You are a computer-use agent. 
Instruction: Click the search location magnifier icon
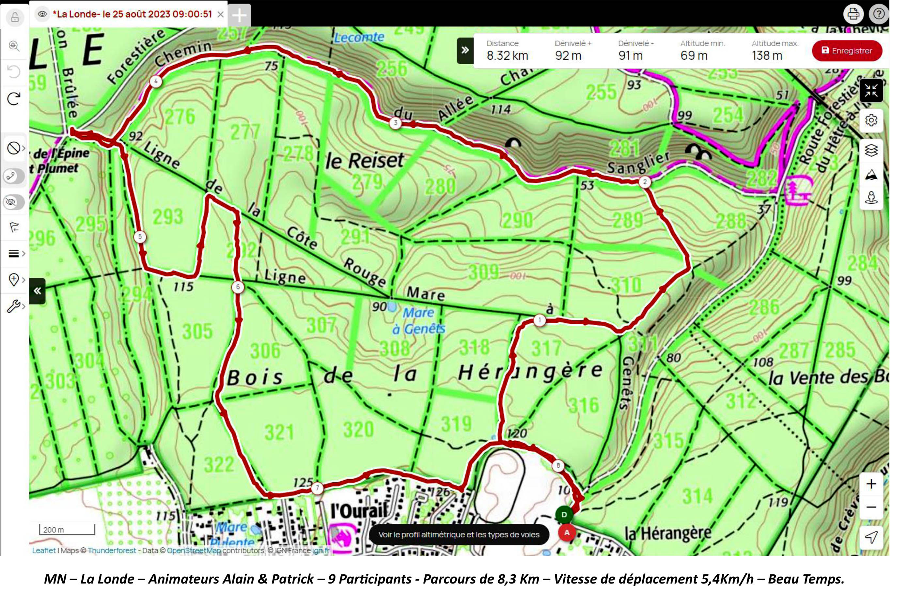click(14, 46)
